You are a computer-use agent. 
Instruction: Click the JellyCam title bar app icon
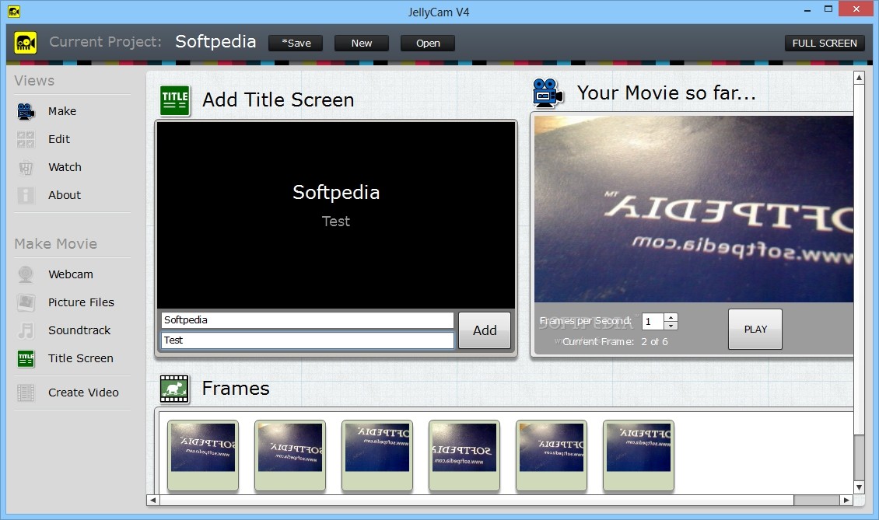point(14,11)
